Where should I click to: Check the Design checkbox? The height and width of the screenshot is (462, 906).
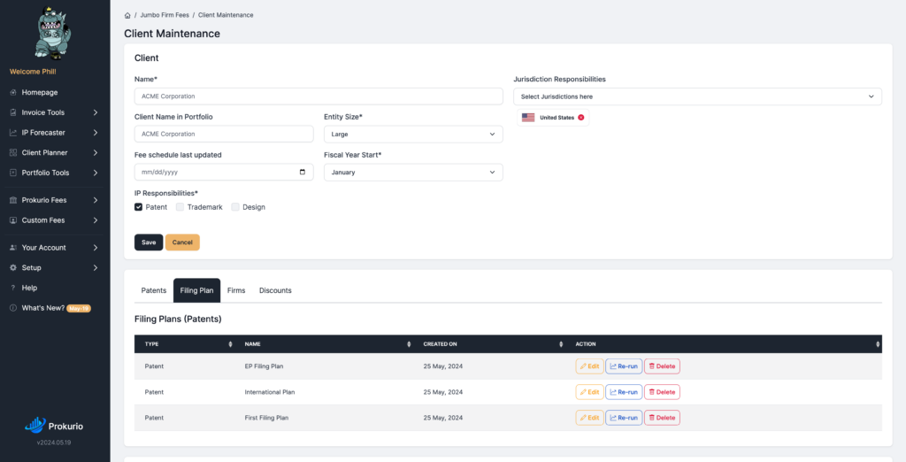click(235, 207)
